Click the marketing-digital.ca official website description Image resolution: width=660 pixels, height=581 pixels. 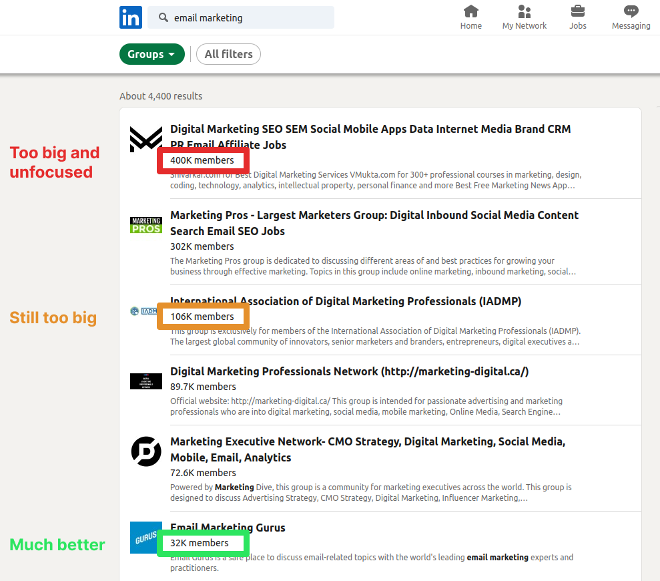[x=366, y=406]
